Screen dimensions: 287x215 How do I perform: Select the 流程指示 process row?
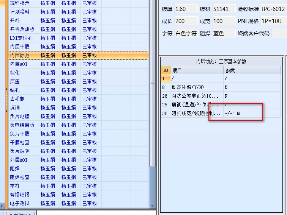[x=78, y=3]
